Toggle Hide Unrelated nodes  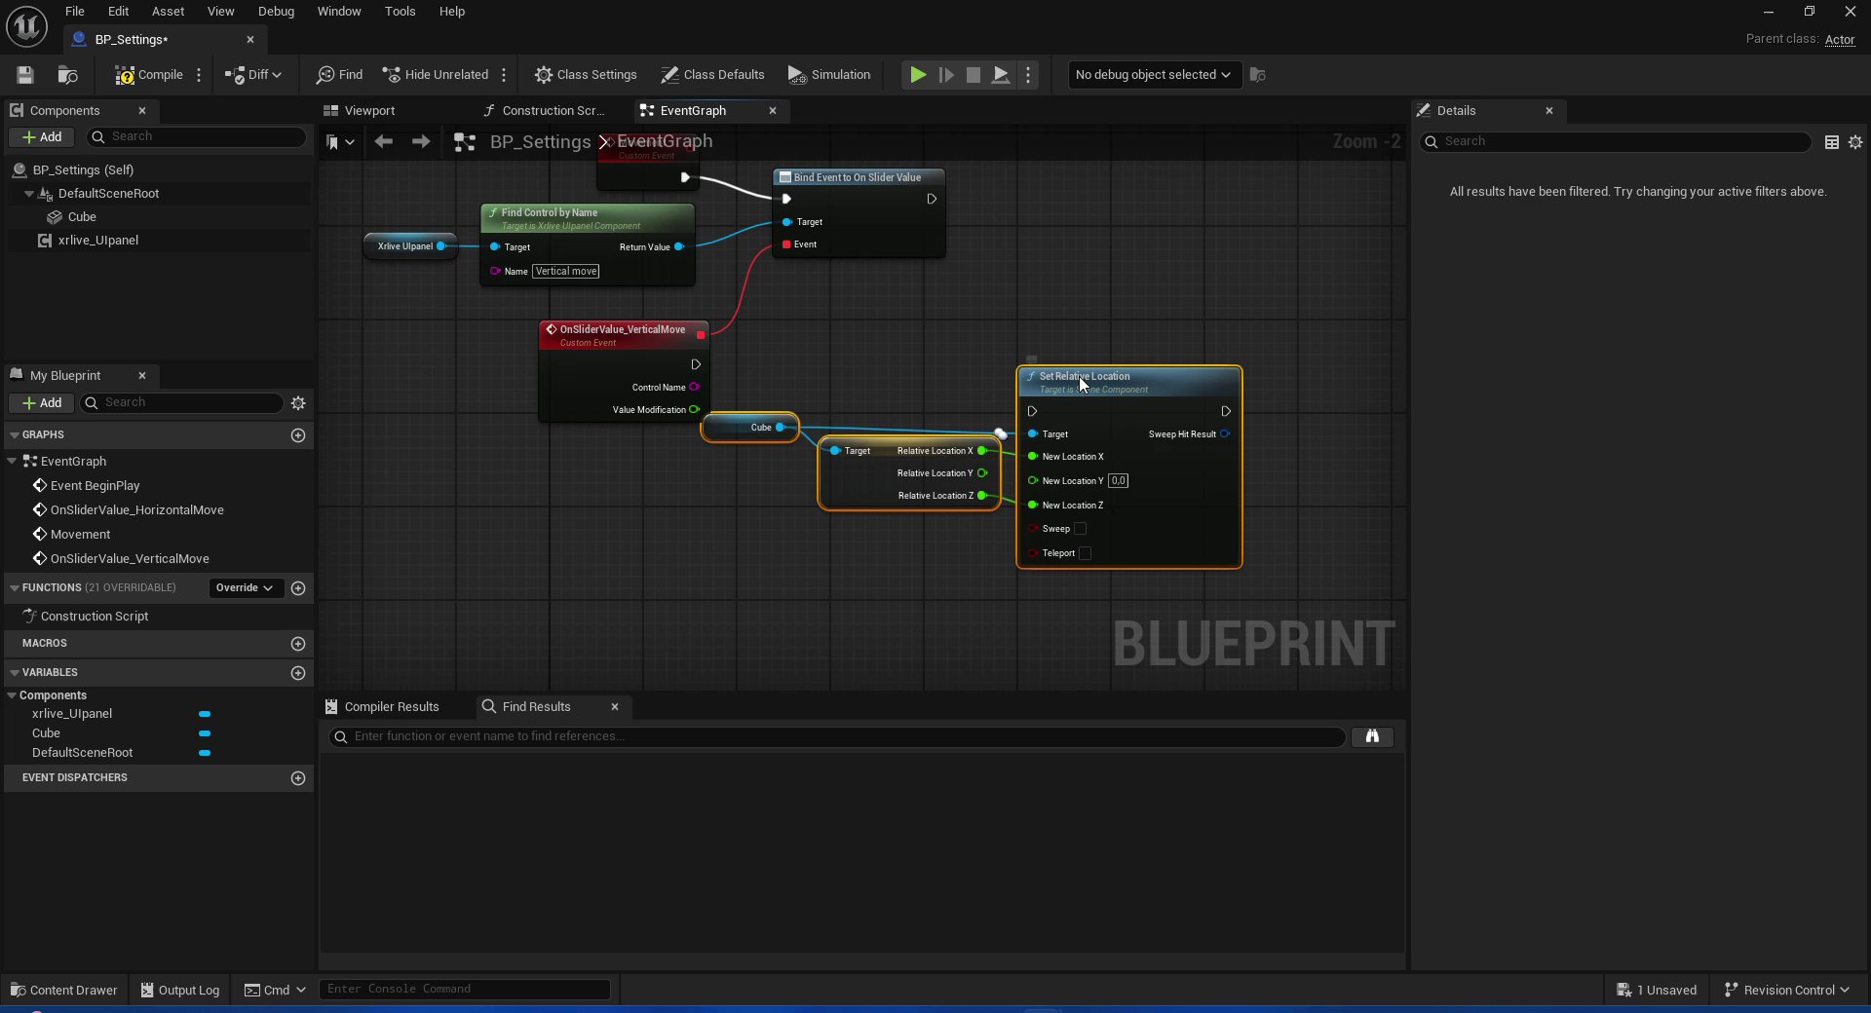[x=435, y=75]
